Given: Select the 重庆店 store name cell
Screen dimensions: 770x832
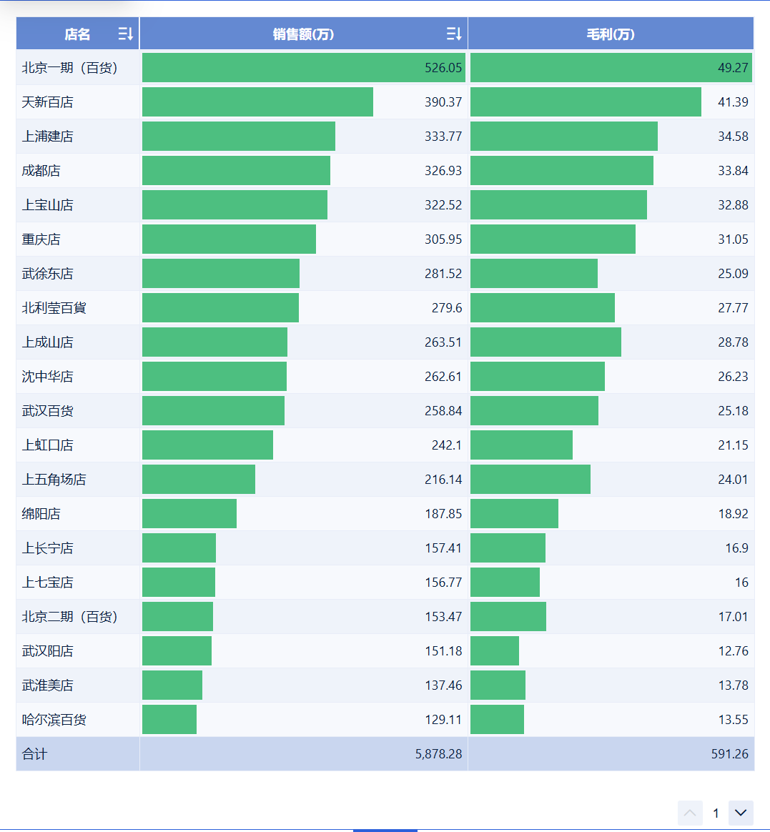Looking at the screenshot, I should click(41, 239).
